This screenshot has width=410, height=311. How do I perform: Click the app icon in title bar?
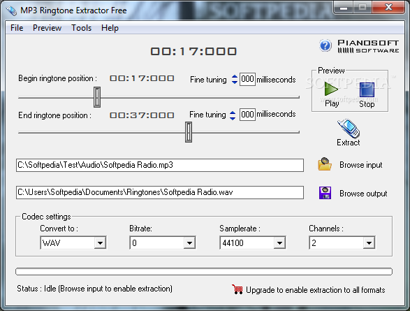[11, 10]
